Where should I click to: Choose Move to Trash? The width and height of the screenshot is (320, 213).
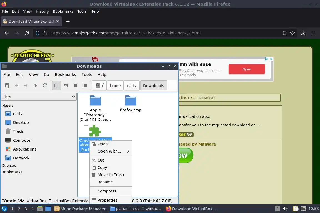point(111,175)
